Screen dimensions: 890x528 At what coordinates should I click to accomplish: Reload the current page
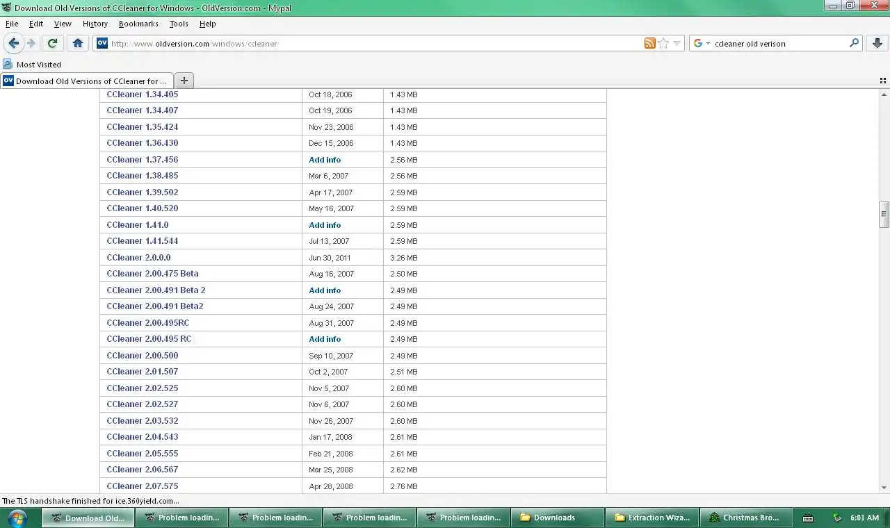click(52, 43)
